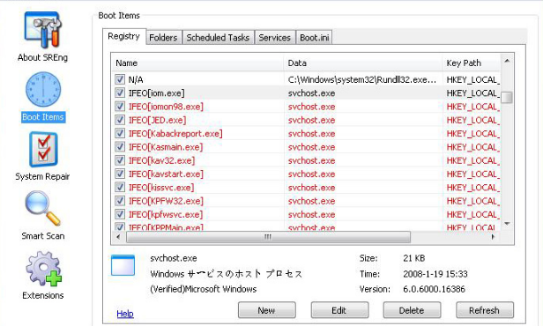Switch to the Services tab
The image size is (543, 326).
(x=275, y=37)
